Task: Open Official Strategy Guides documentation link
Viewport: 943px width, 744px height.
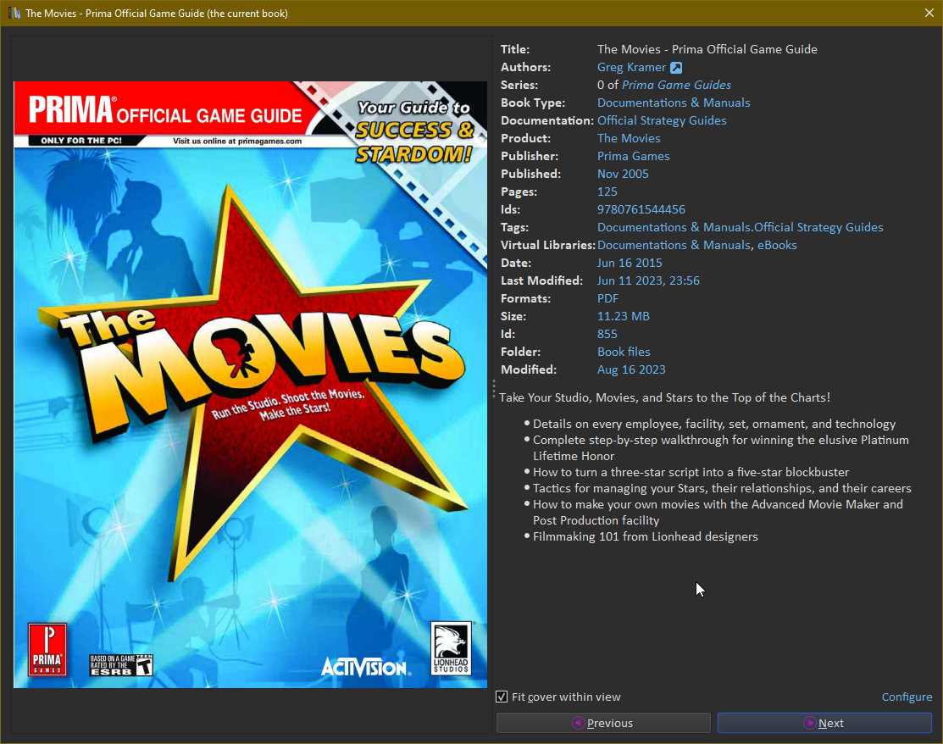Action: tap(662, 120)
